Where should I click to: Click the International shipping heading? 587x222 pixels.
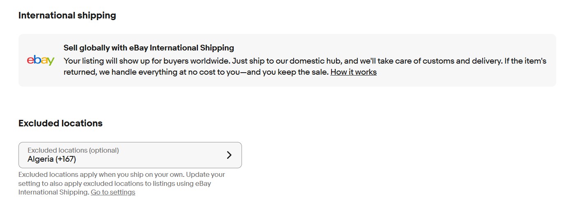pyautogui.click(x=67, y=16)
